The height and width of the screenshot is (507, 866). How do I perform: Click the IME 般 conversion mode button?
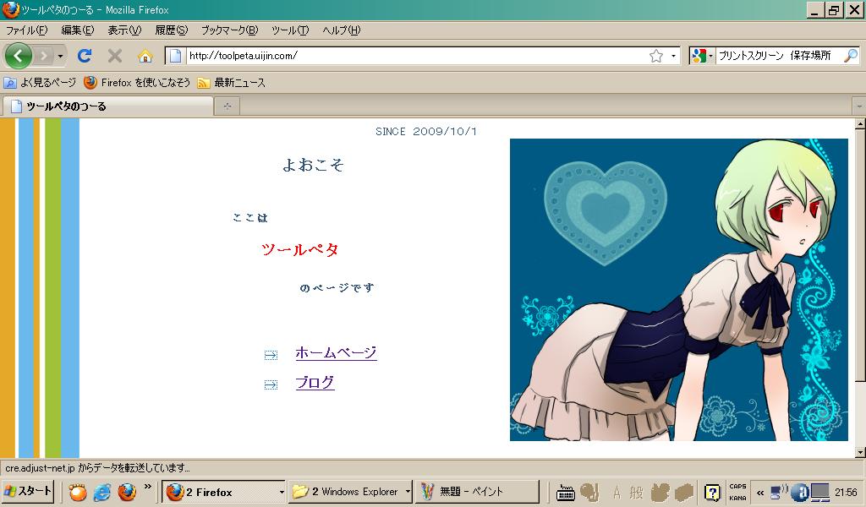tap(636, 492)
